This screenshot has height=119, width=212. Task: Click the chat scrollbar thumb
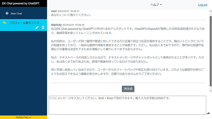pos(210,51)
